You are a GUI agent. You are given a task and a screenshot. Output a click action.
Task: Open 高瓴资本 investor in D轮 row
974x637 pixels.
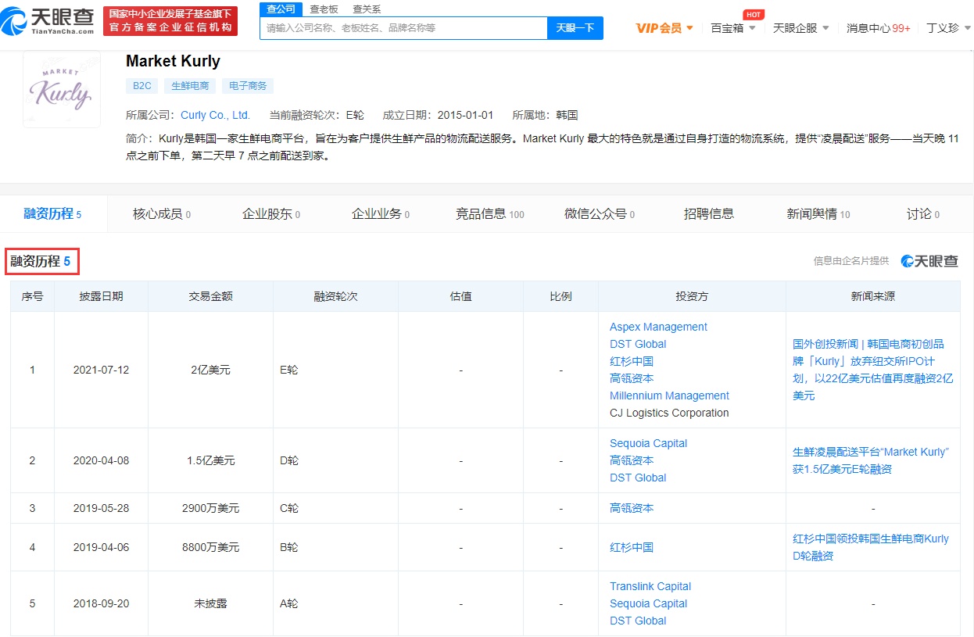click(632, 460)
